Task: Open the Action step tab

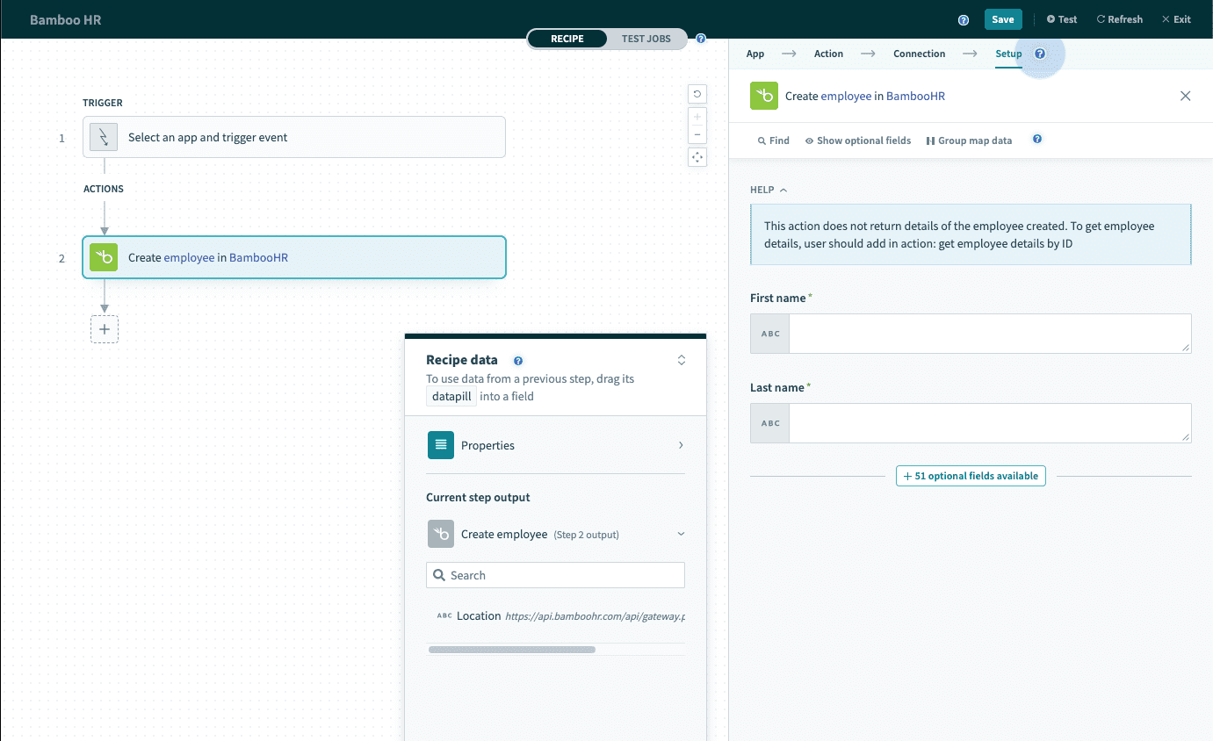Action: [828, 54]
